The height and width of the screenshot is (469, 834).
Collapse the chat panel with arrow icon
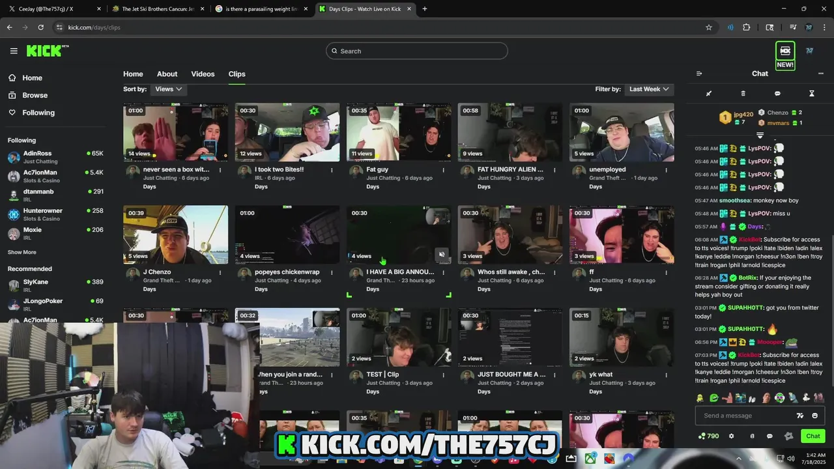coord(699,74)
